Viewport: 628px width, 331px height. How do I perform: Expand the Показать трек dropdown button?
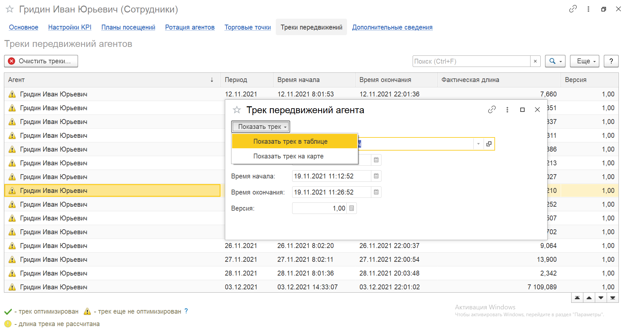point(261,127)
